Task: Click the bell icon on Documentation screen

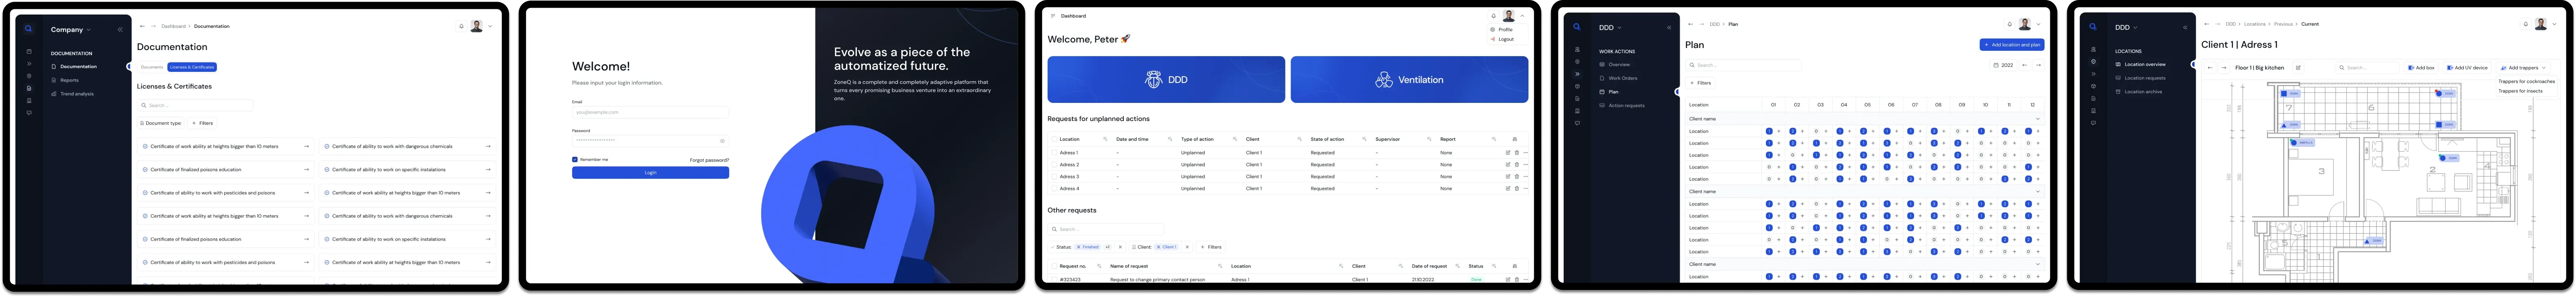Action: coord(461,26)
